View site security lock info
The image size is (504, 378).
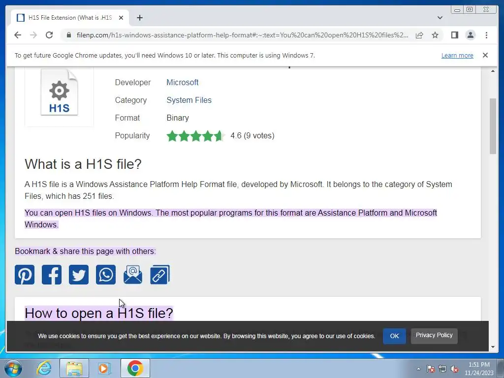[x=69, y=35]
